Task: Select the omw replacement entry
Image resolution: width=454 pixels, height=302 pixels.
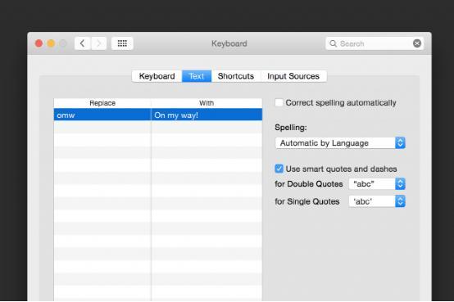Action: pos(102,115)
